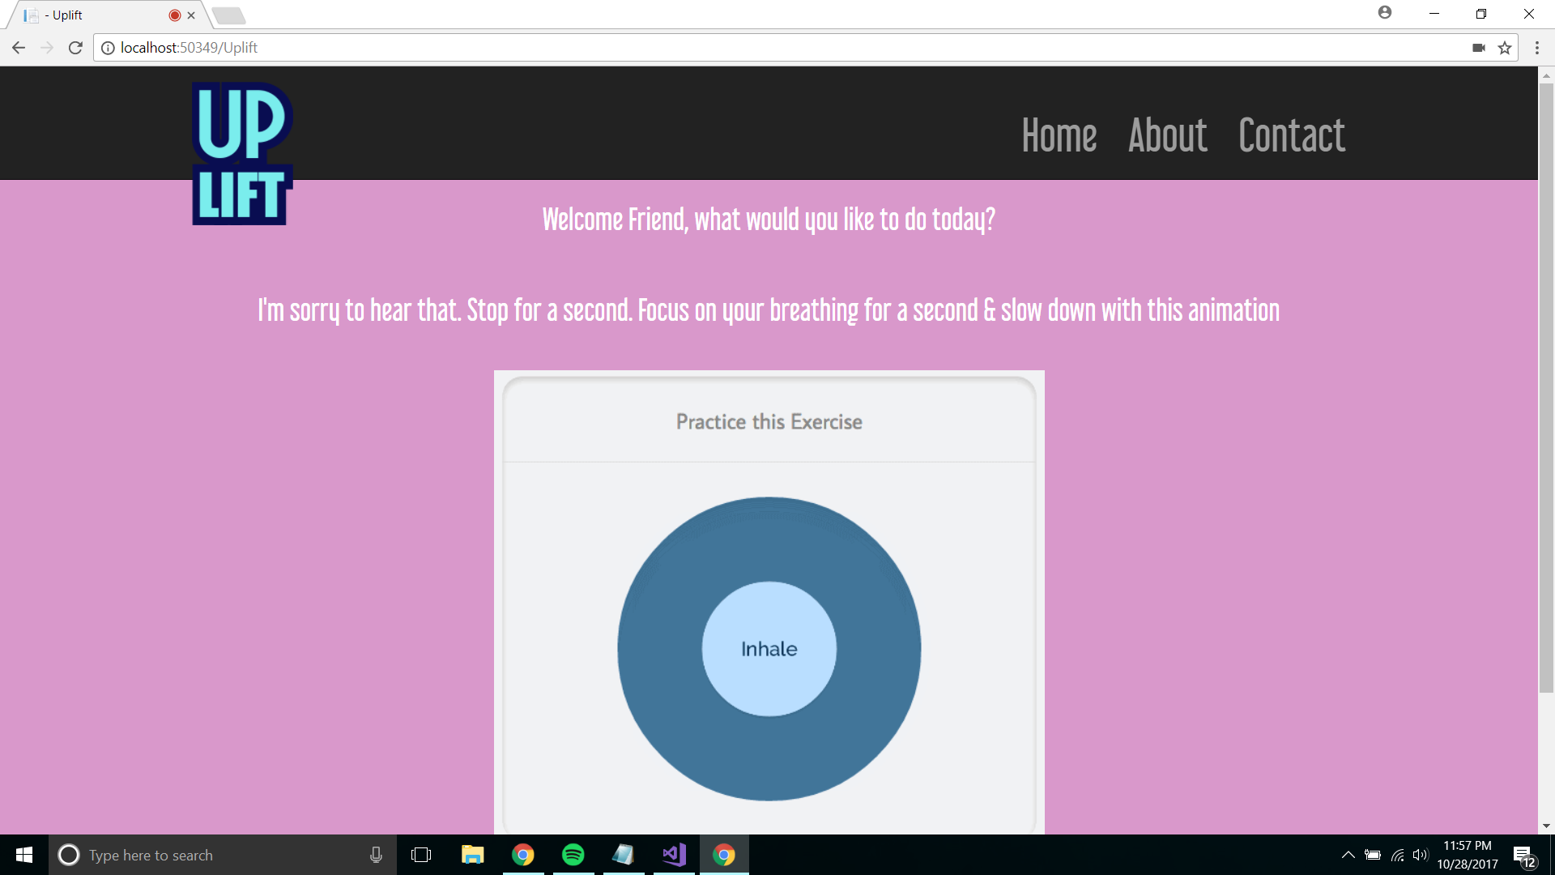1555x875 pixels.
Task: Click the address bar URL field
Action: coord(729,48)
